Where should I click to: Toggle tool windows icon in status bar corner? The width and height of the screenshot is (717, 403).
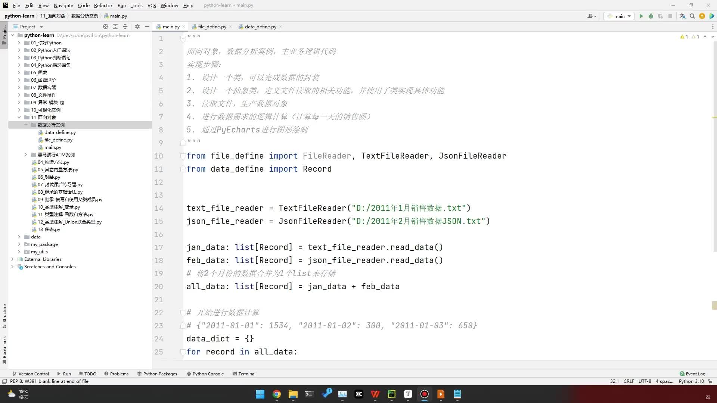pos(4,381)
